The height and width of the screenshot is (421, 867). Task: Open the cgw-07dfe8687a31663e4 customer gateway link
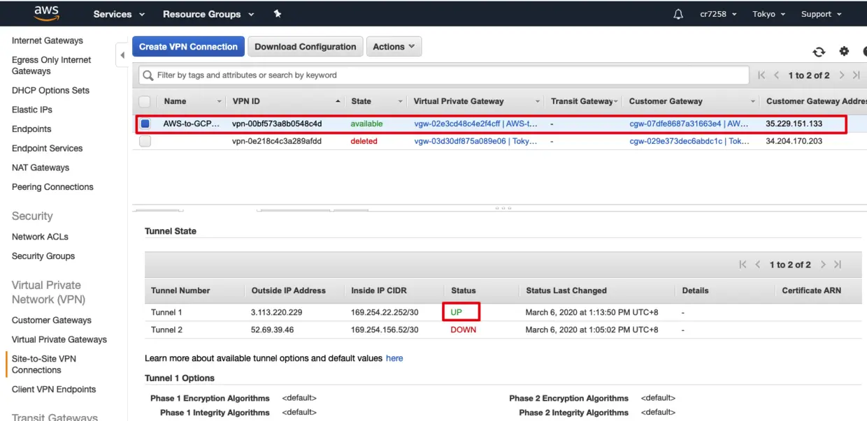689,124
